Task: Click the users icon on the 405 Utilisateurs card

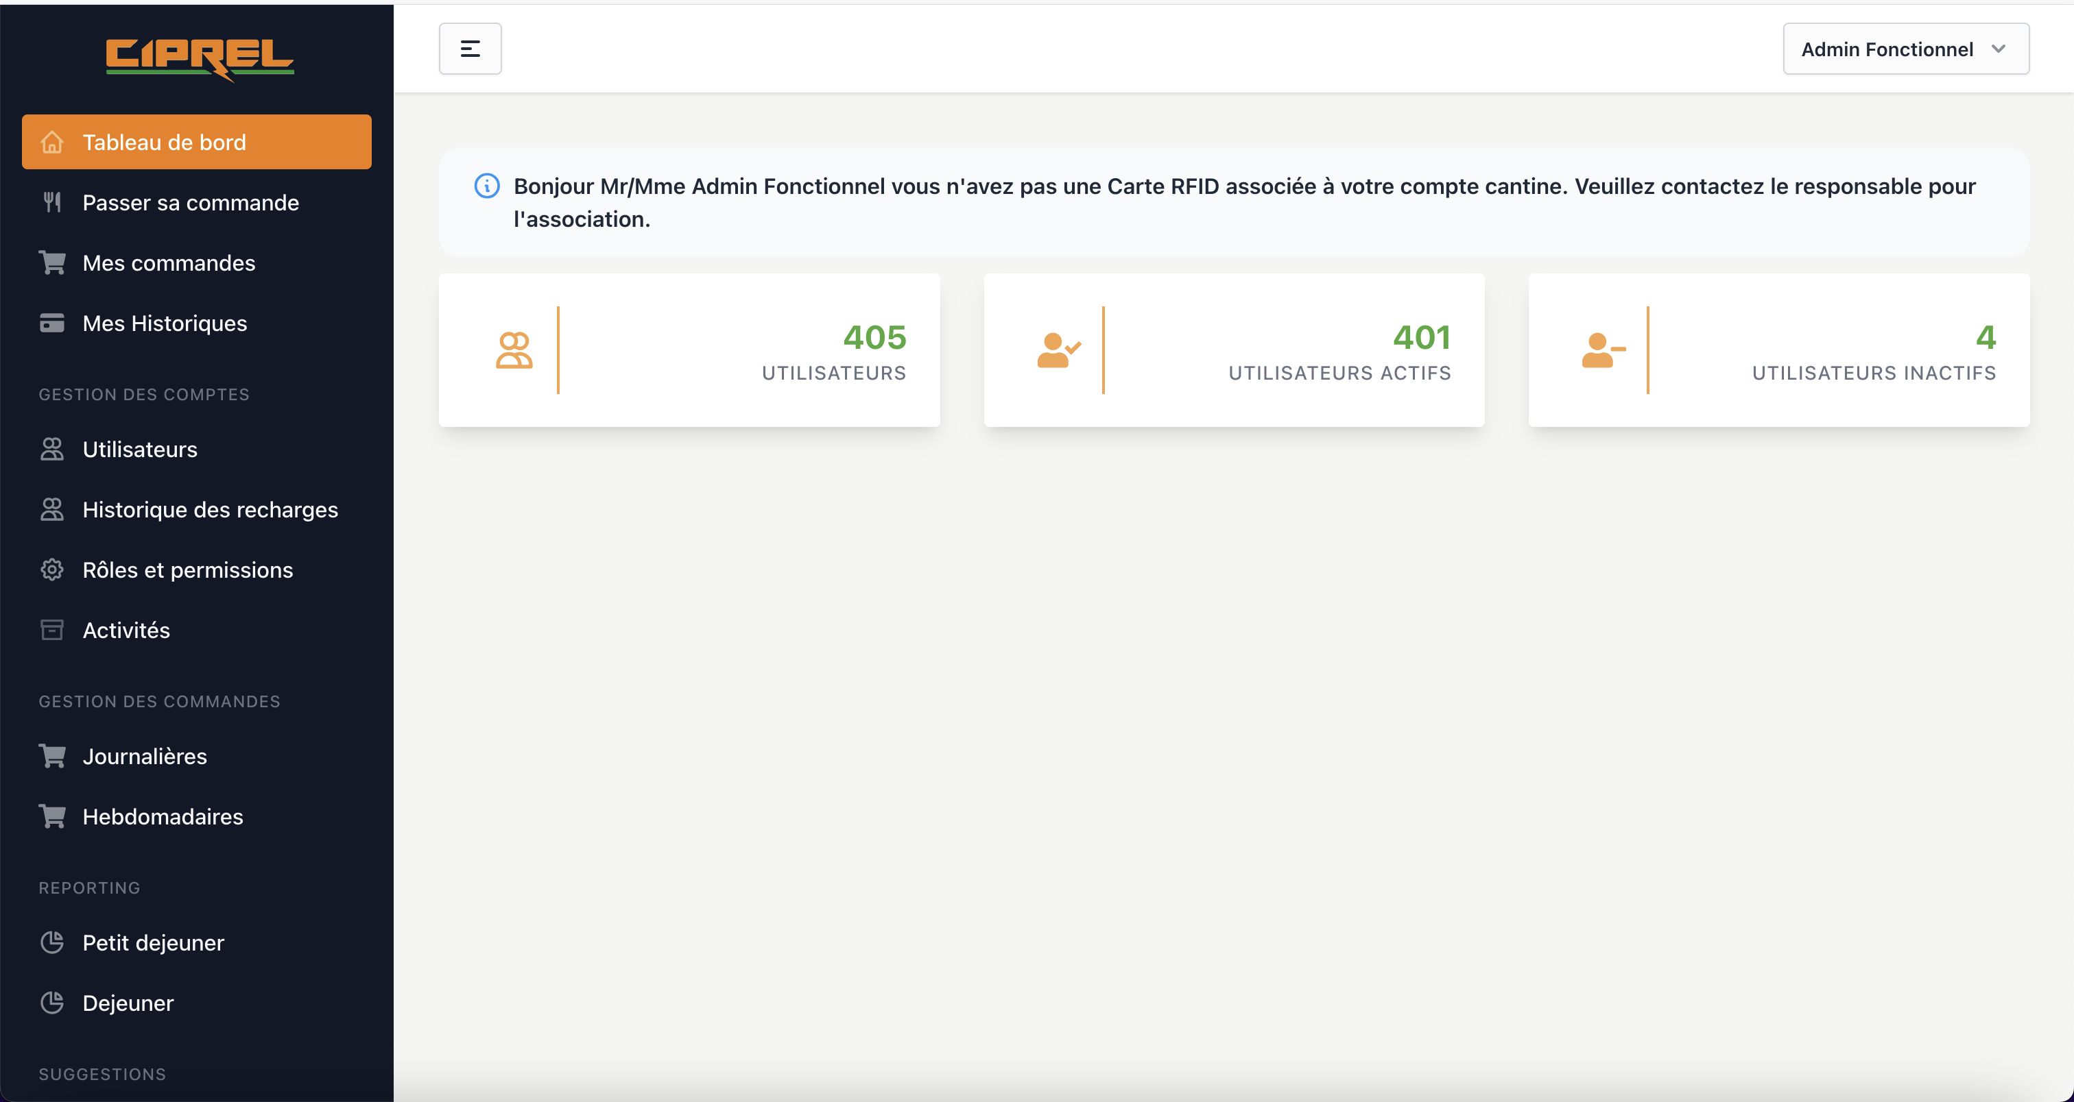Action: pyautogui.click(x=514, y=351)
